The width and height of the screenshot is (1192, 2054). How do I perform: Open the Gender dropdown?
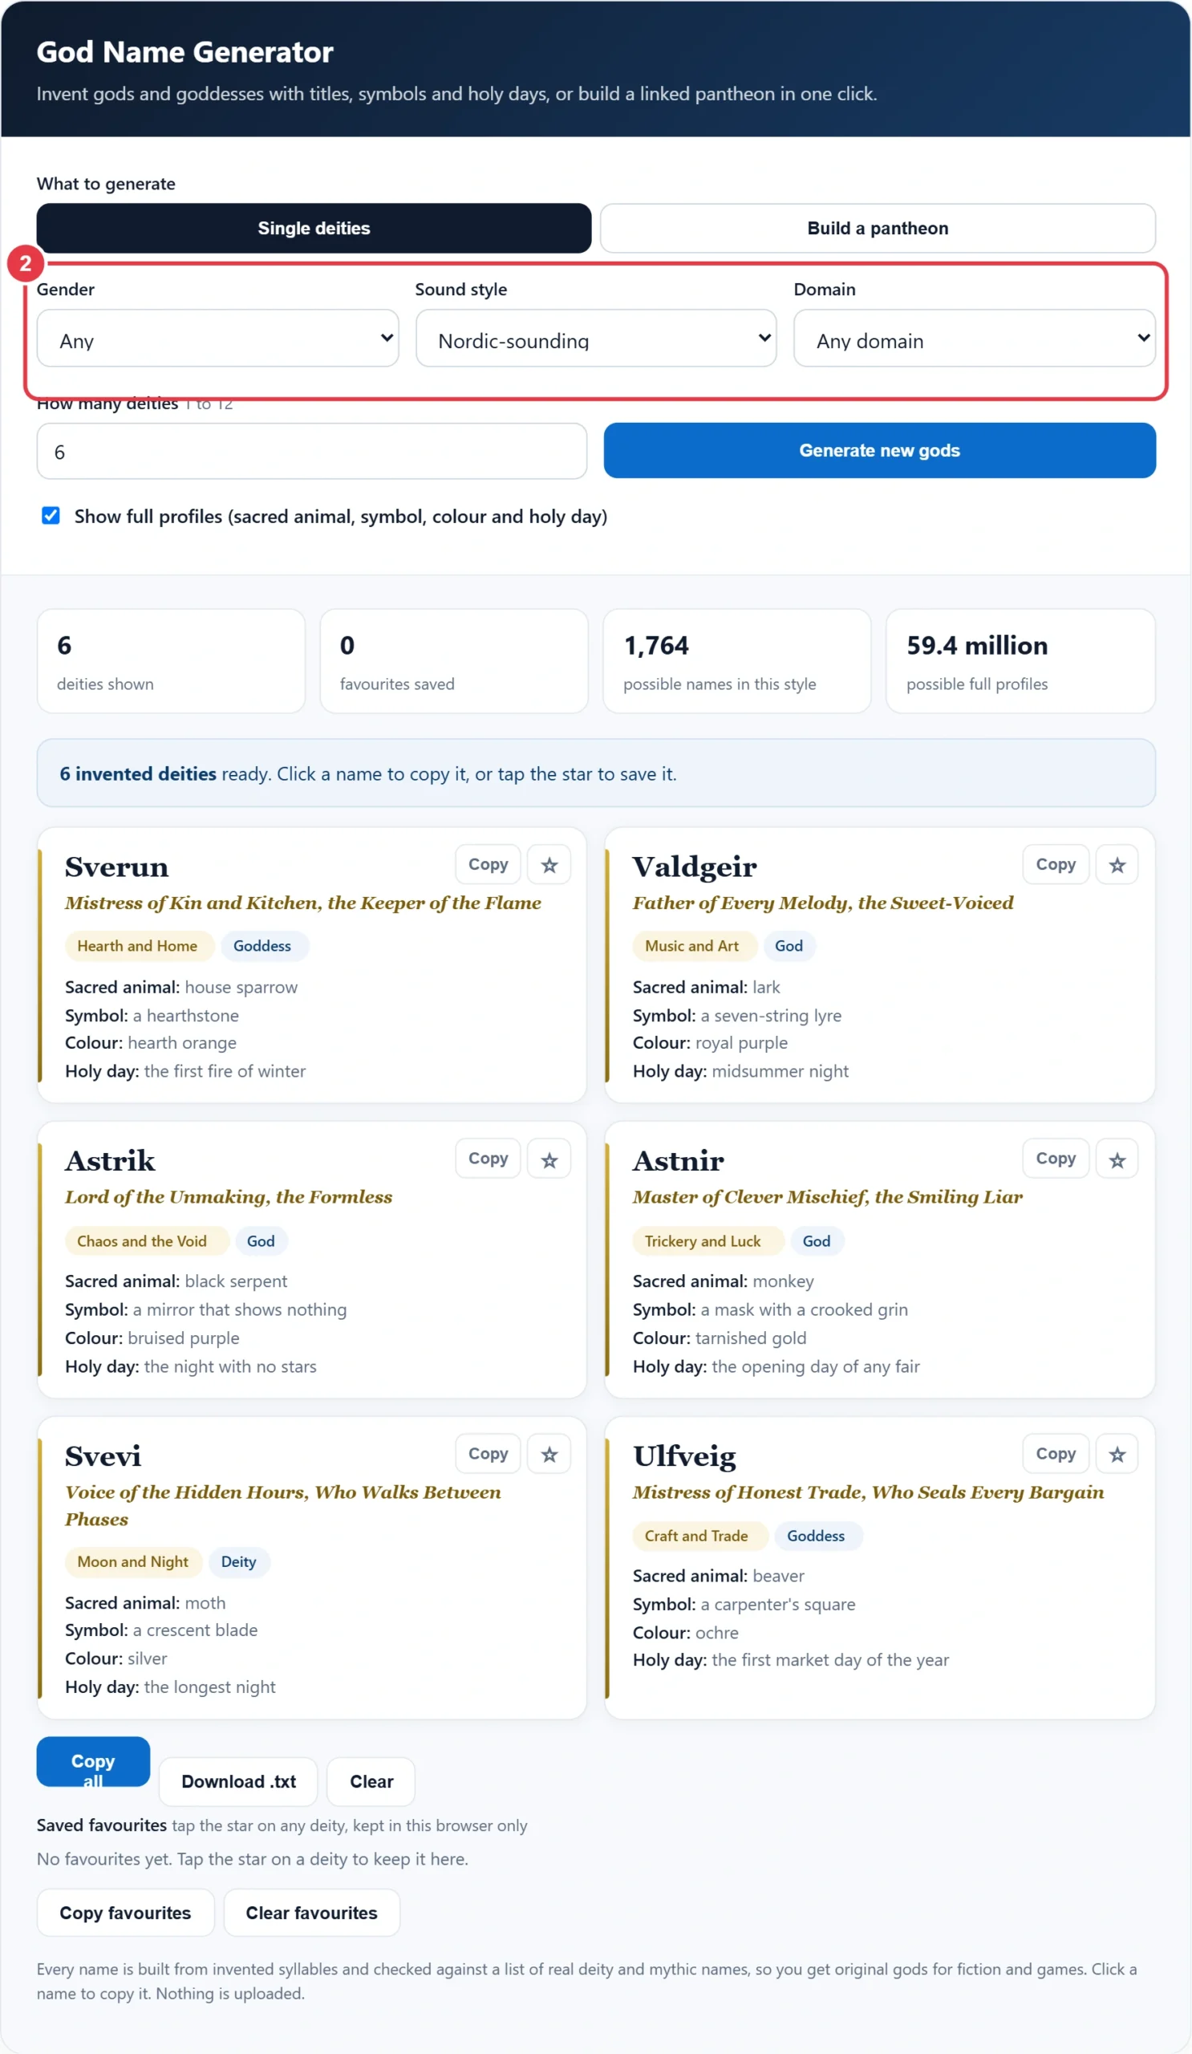(217, 339)
